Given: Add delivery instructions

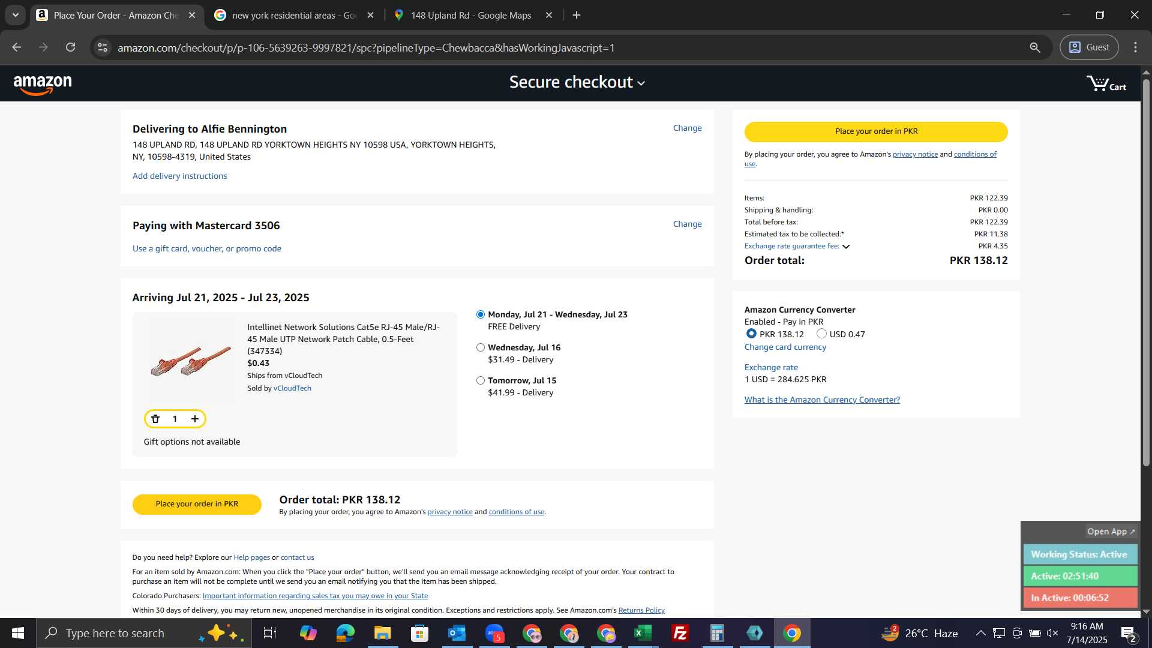Looking at the screenshot, I should (x=179, y=176).
